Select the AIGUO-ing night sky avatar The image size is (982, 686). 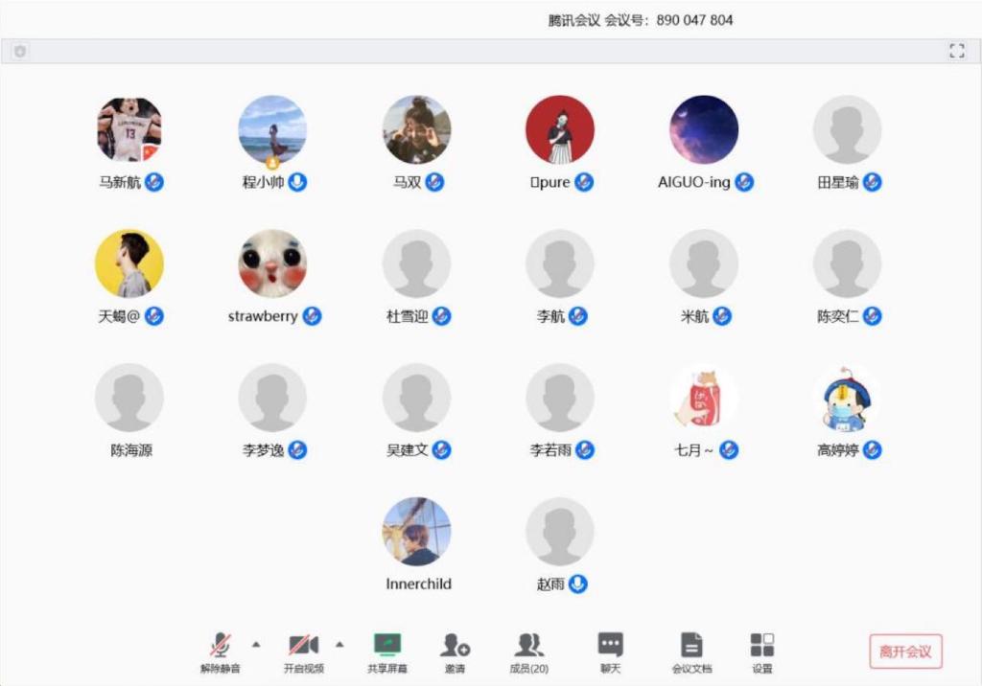click(x=704, y=129)
